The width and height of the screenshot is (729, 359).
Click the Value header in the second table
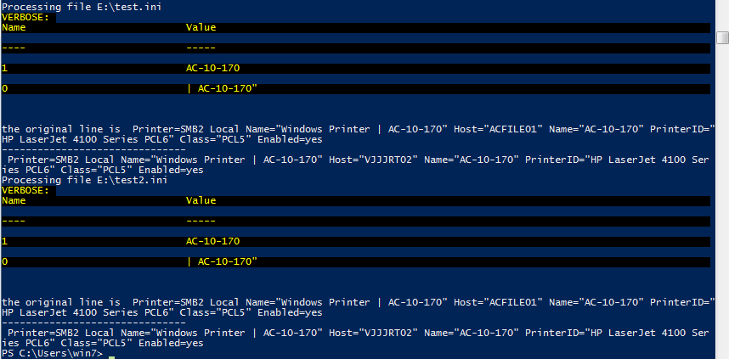pyautogui.click(x=201, y=201)
